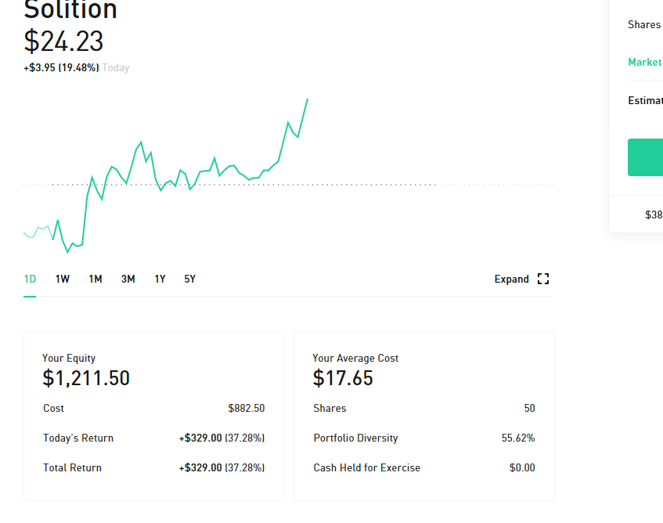Click the Today's Return row
This screenshot has height=523, width=663.
click(x=154, y=438)
